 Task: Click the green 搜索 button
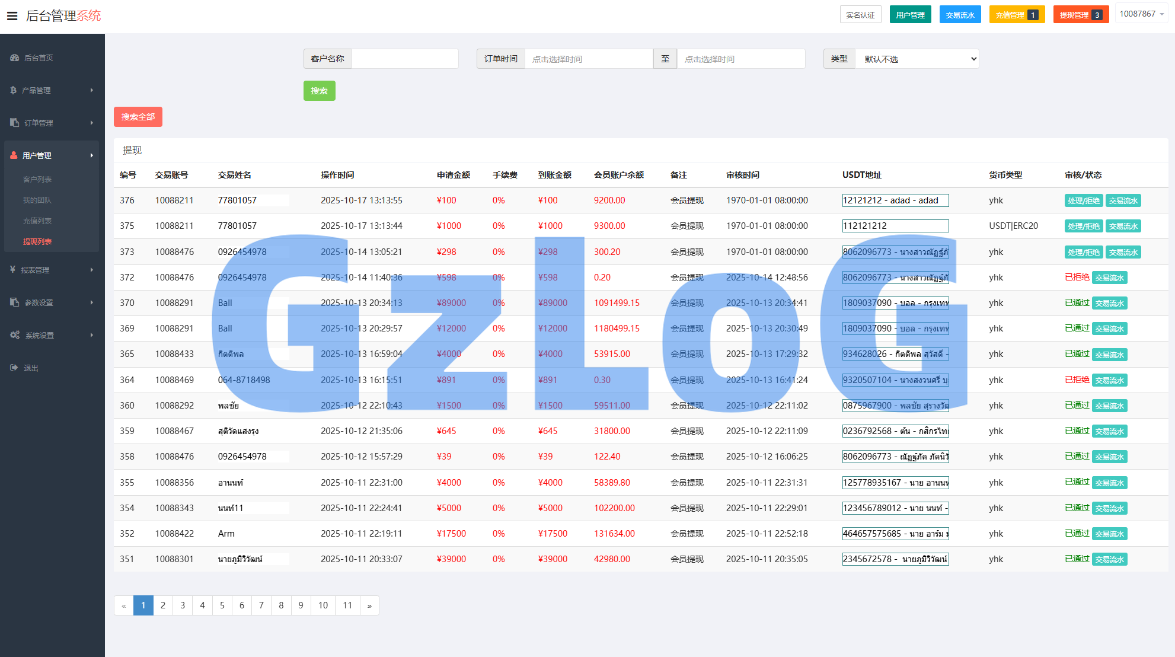pos(319,91)
